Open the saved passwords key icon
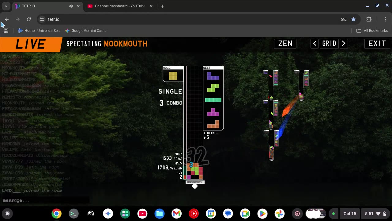Screen dimensions: 392x221 [344, 19]
